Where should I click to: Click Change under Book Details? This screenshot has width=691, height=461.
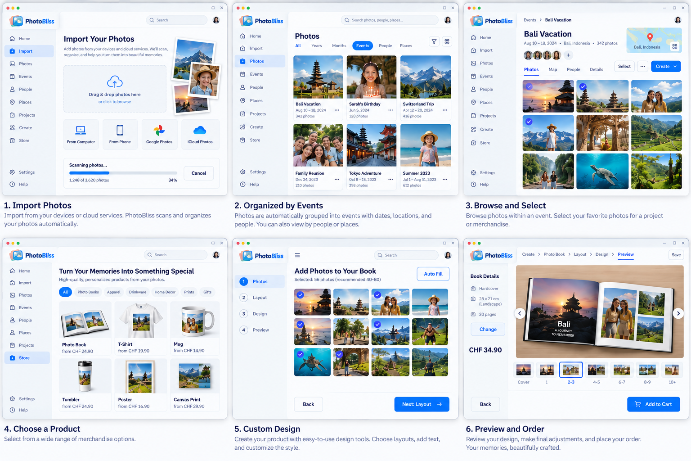tap(488, 330)
